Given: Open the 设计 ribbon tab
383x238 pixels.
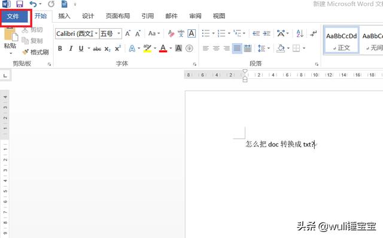Looking at the screenshot, I should (x=88, y=16).
